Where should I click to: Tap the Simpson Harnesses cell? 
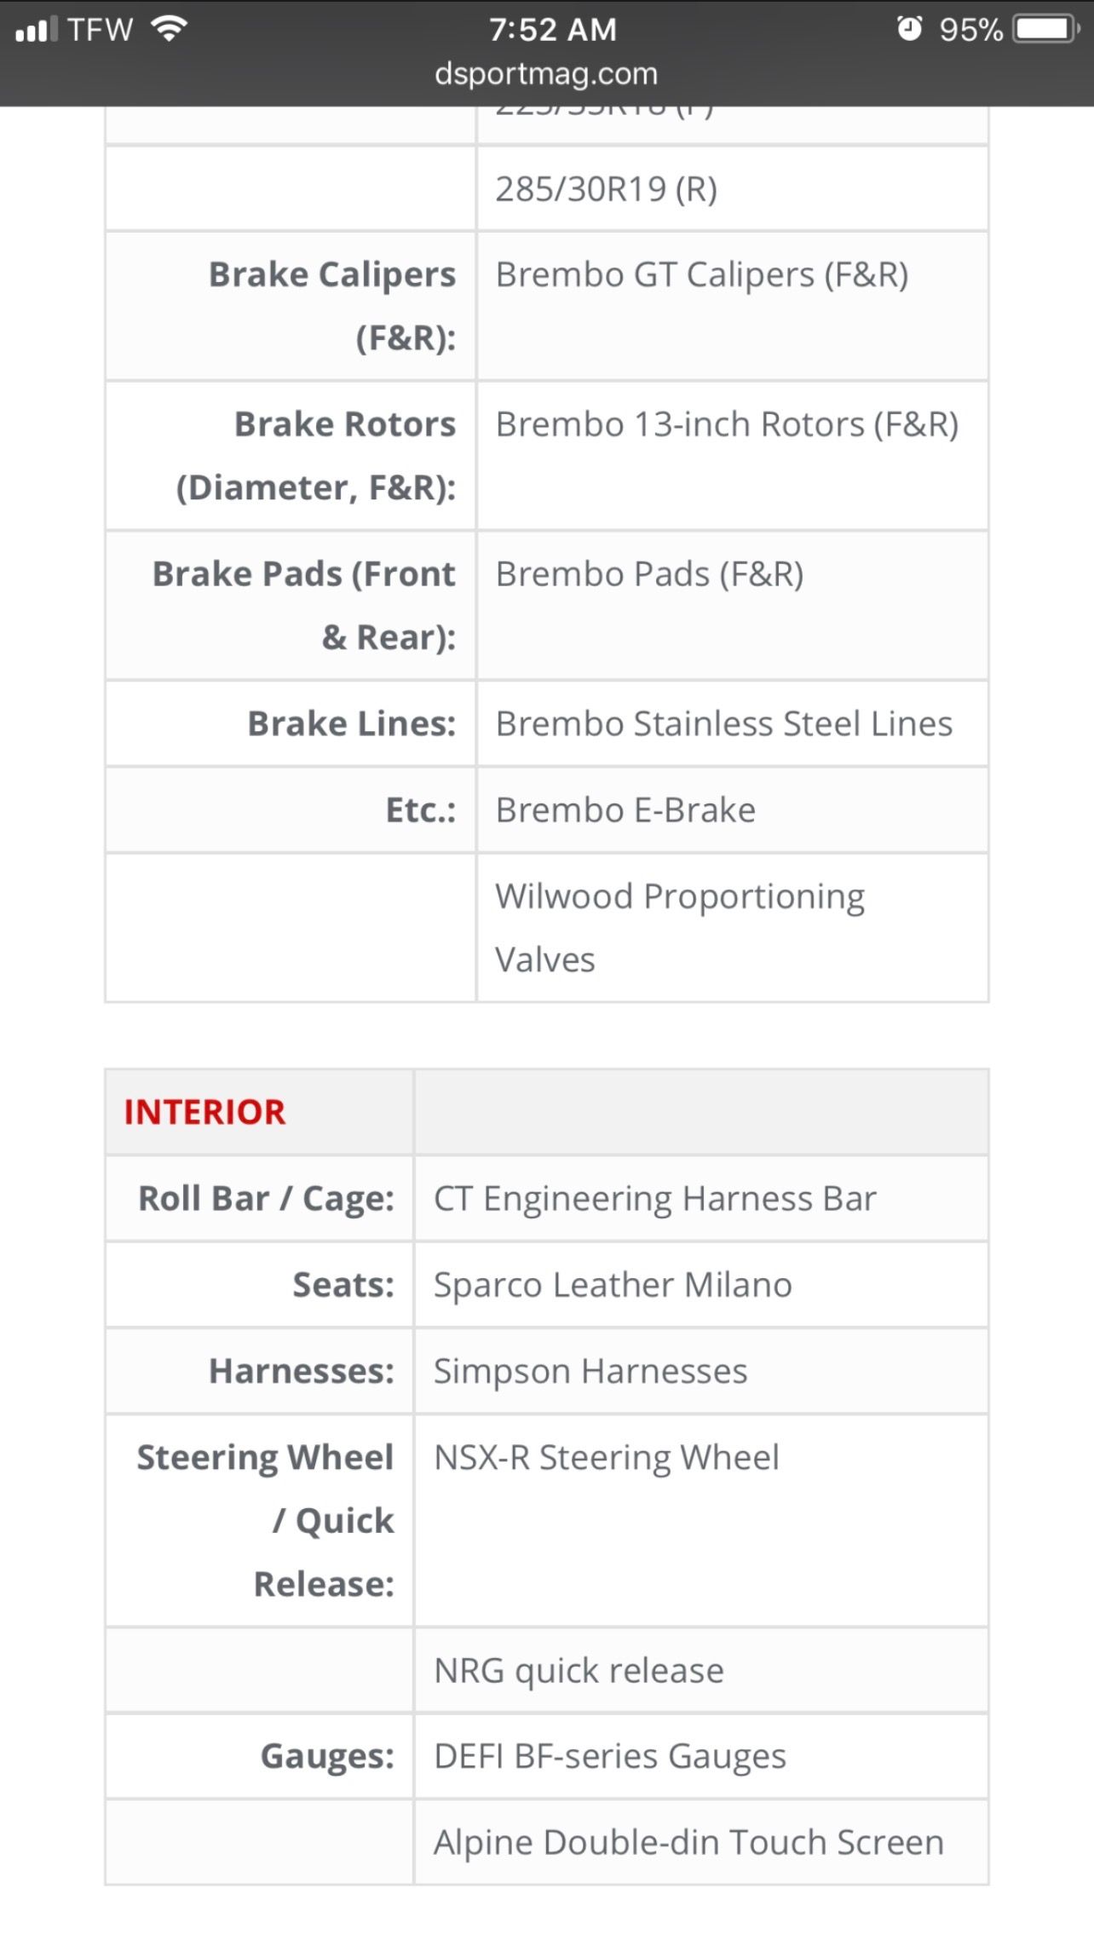tap(701, 1371)
